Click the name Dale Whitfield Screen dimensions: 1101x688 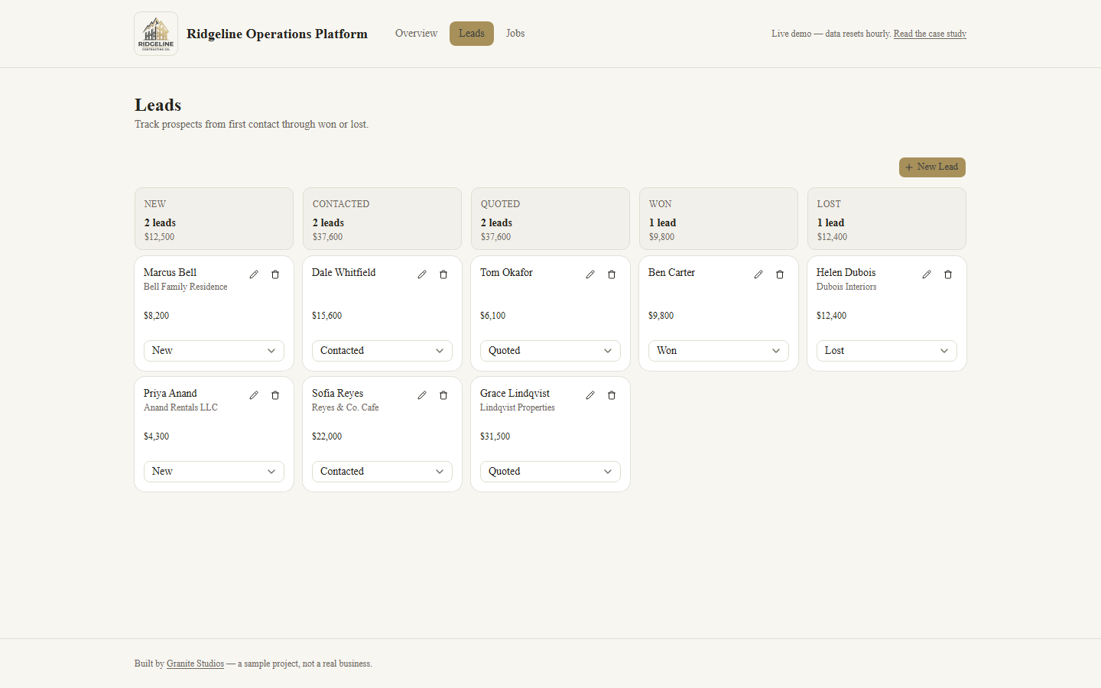pyautogui.click(x=343, y=273)
